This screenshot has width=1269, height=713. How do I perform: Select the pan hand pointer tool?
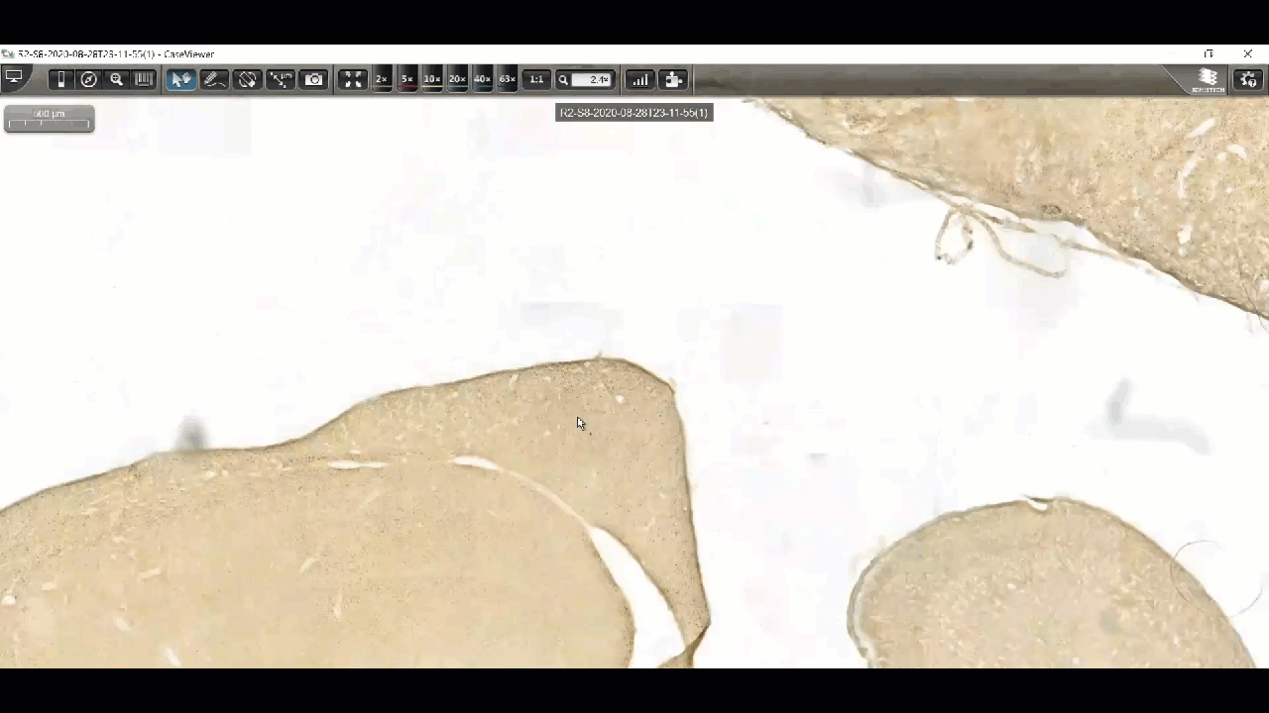180,79
